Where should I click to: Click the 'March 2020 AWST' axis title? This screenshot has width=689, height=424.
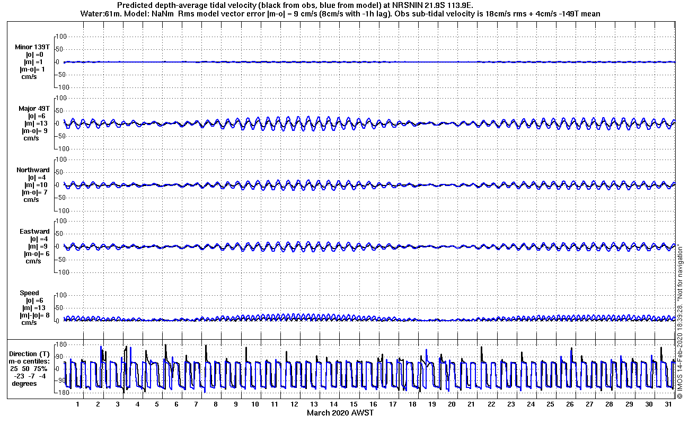pyautogui.click(x=340, y=412)
